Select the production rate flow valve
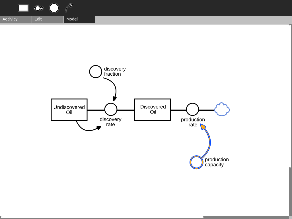The image size is (292, 219). pyautogui.click(x=192, y=109)
